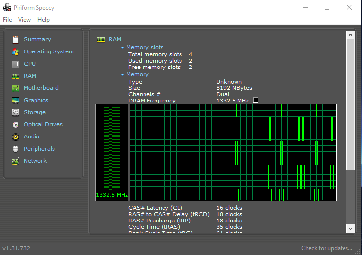Open the View menu

tap(24, 20)
